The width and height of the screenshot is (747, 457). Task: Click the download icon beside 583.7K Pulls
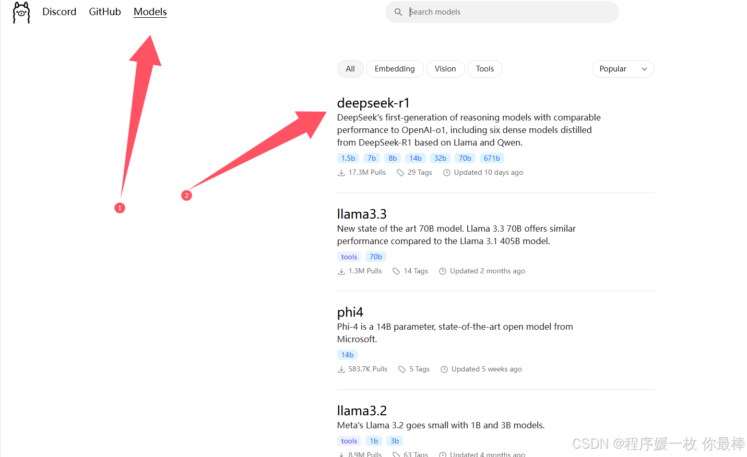[341, 369]
